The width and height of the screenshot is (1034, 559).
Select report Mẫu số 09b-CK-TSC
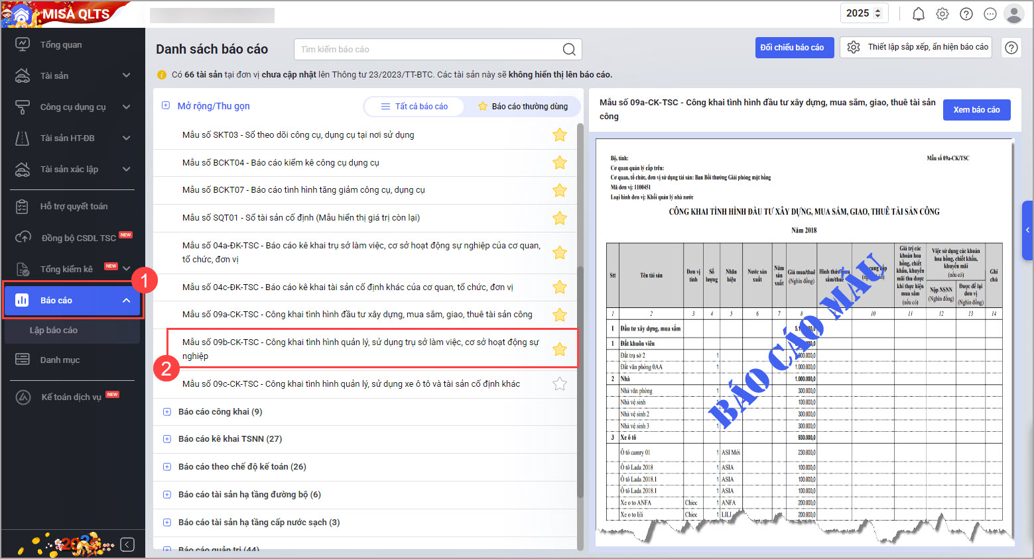pyautogui.click(x=361, y=349)
